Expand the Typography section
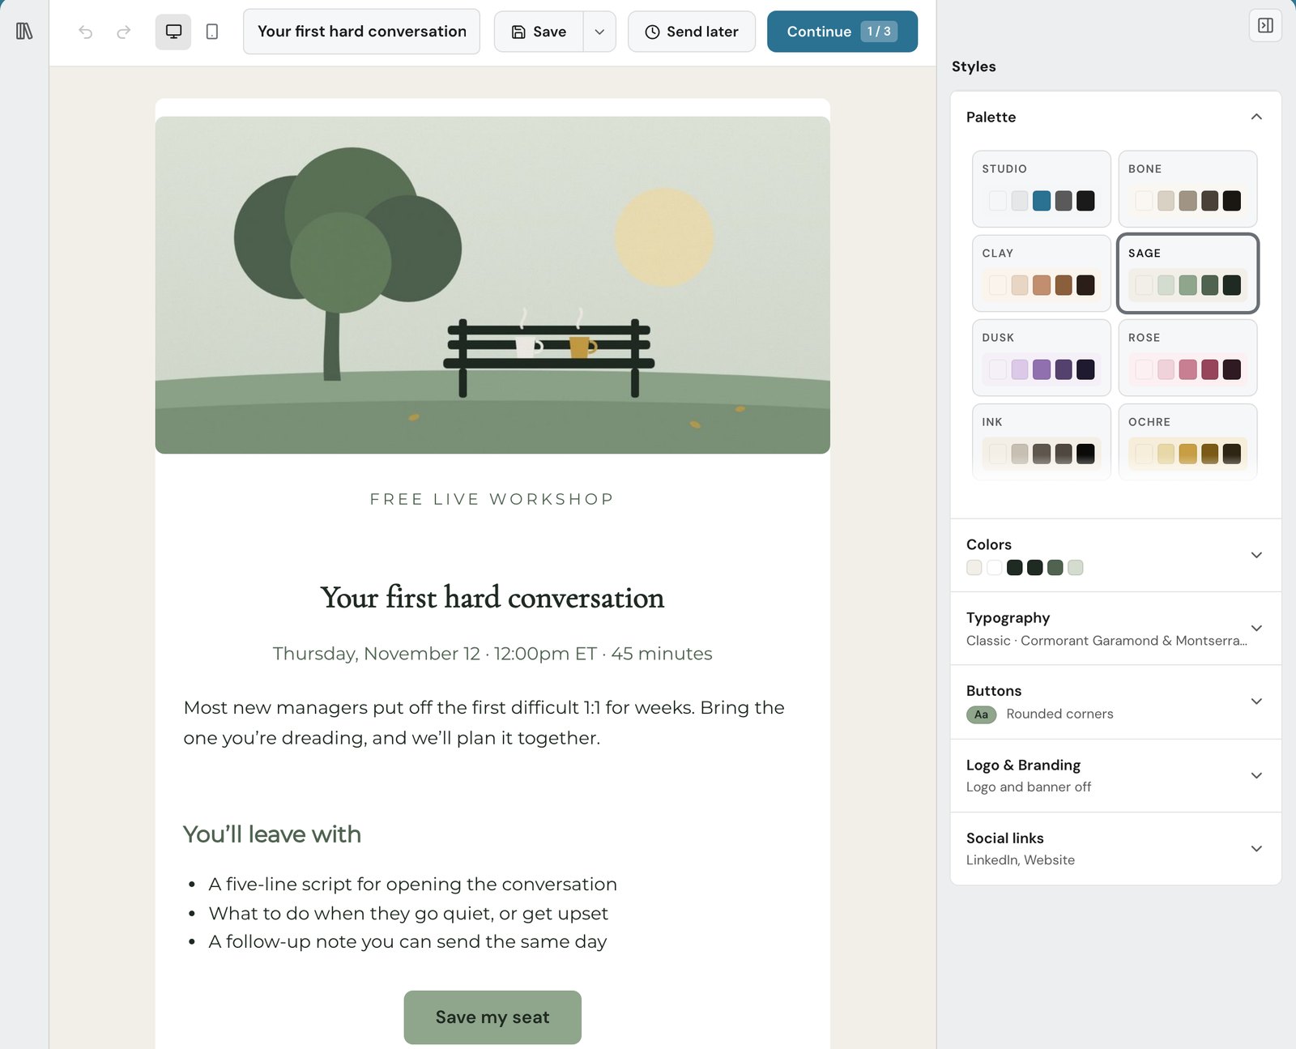This screenshot has width=1296, height=1049. pos(1115,629)
